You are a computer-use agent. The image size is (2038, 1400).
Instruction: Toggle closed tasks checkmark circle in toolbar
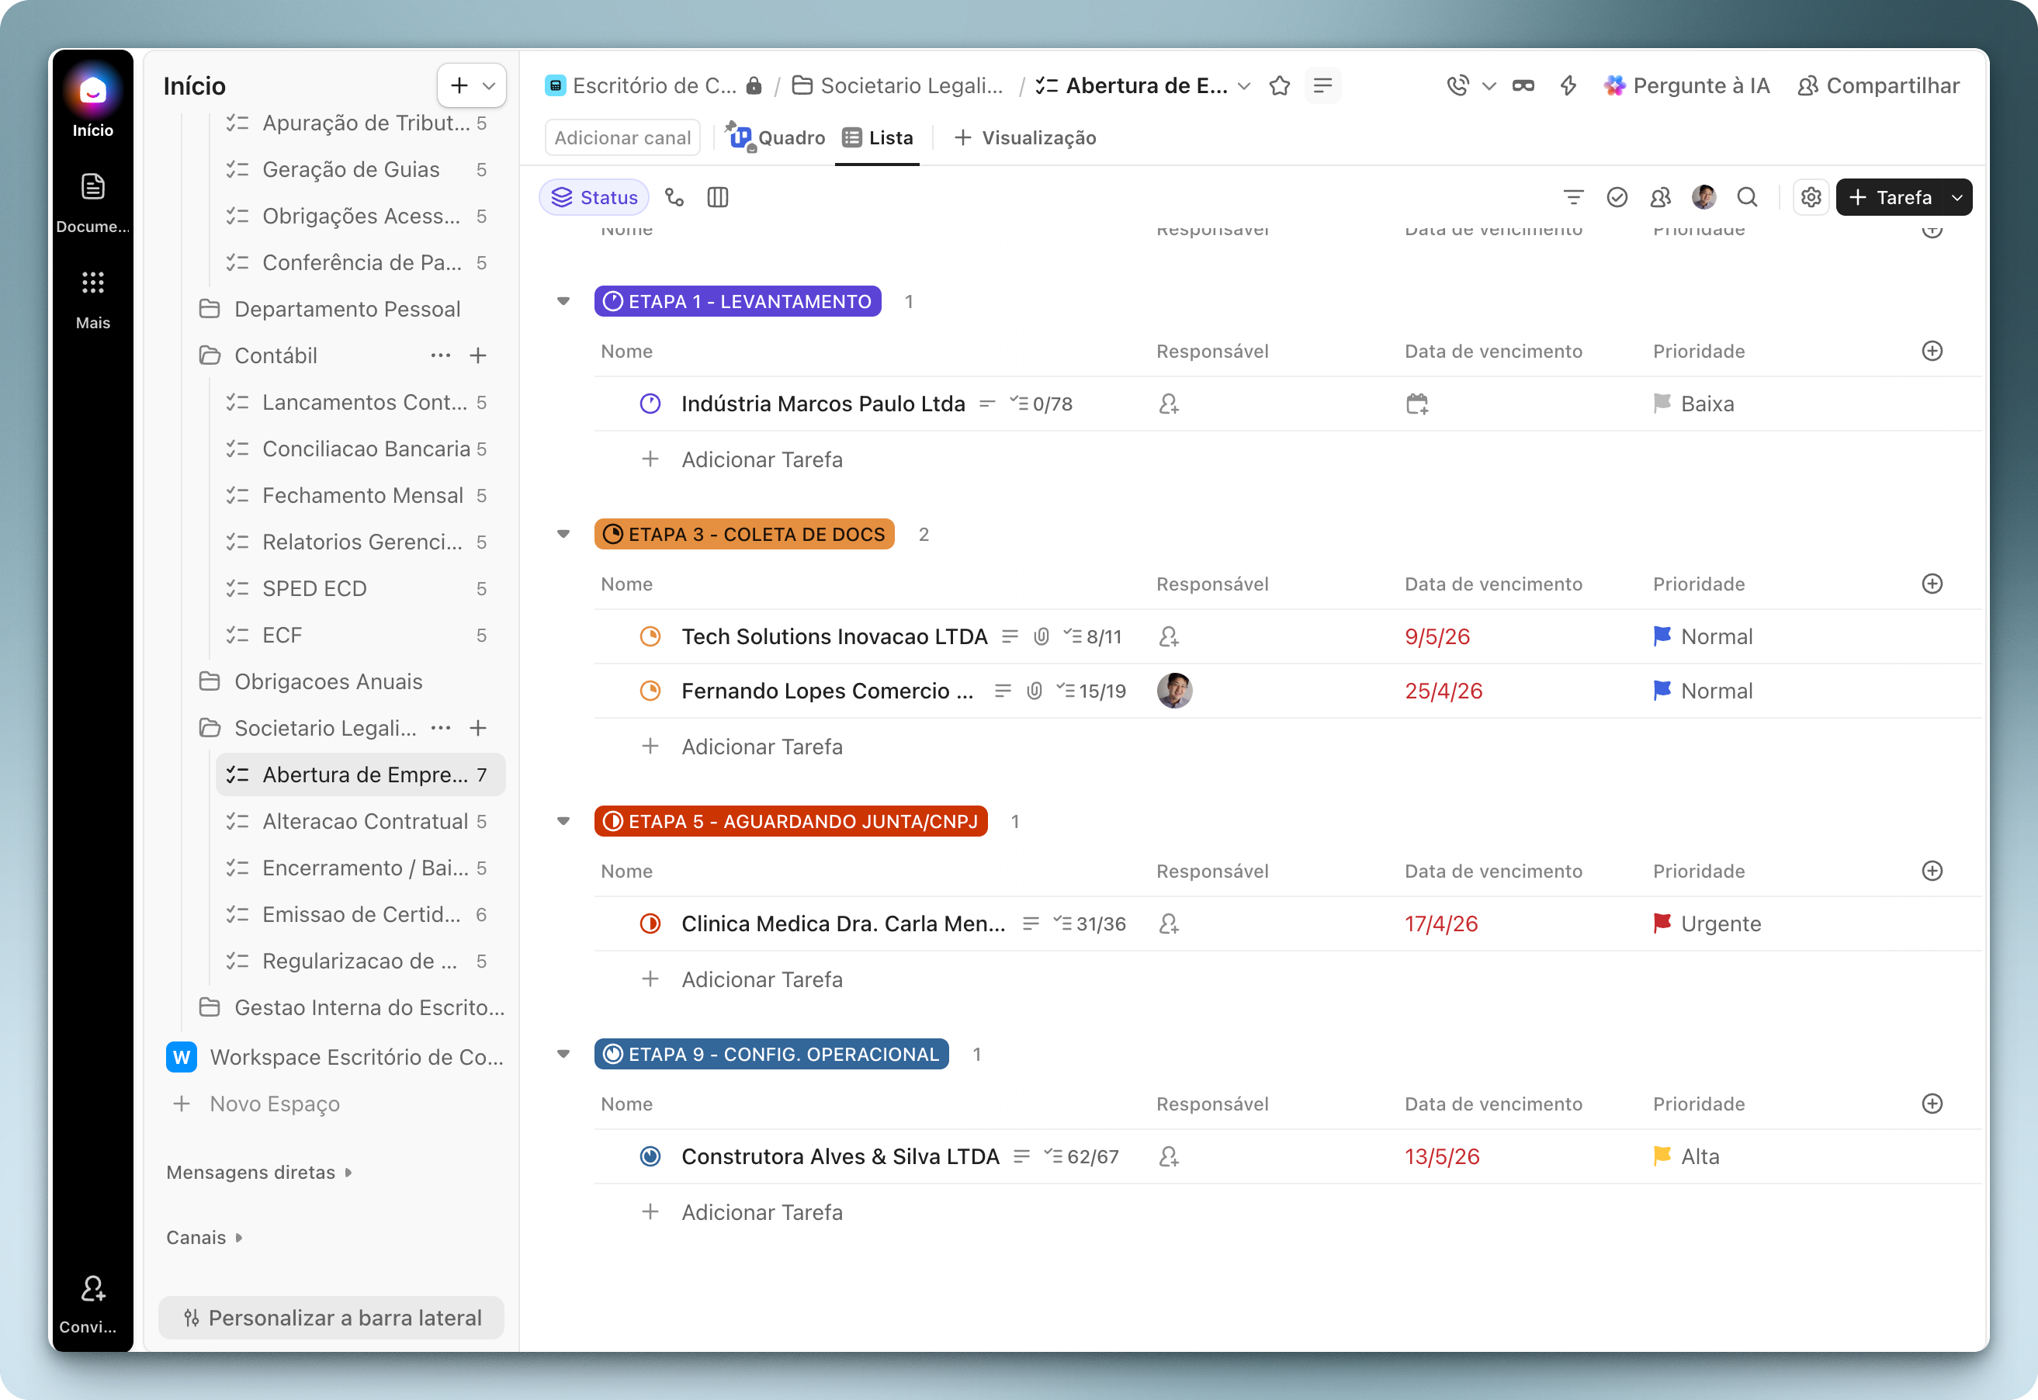(x=1617, y=197)
